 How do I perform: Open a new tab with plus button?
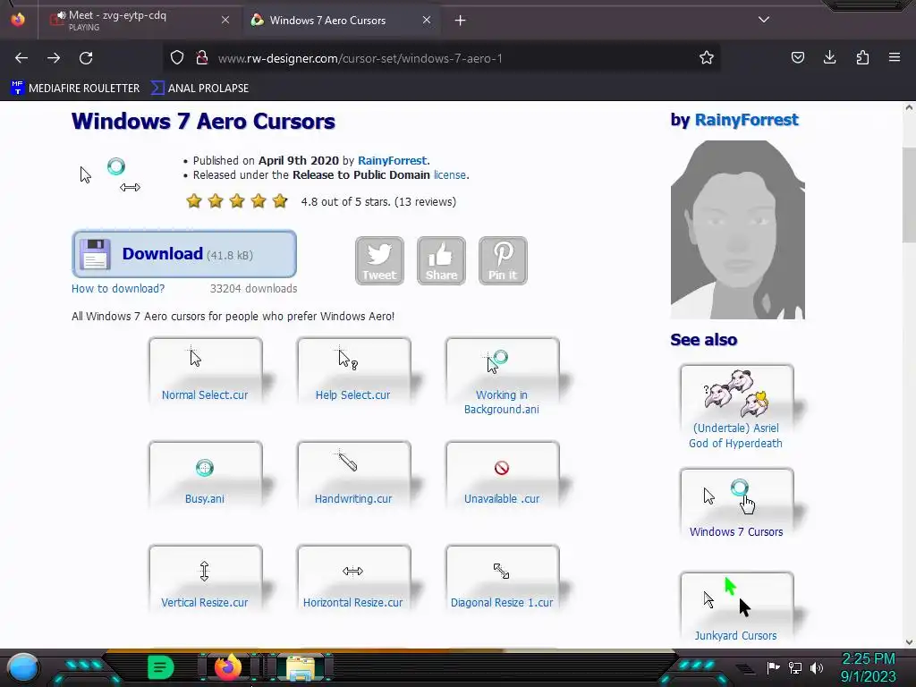(x=461, y=21)
